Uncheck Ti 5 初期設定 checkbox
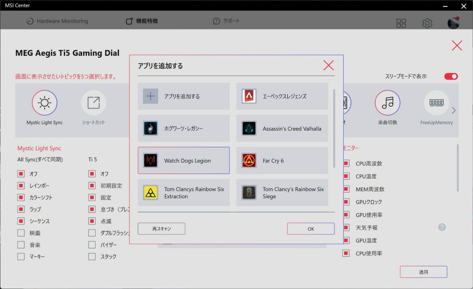 point(92,185)
